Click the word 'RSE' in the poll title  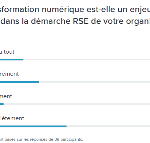80,21
